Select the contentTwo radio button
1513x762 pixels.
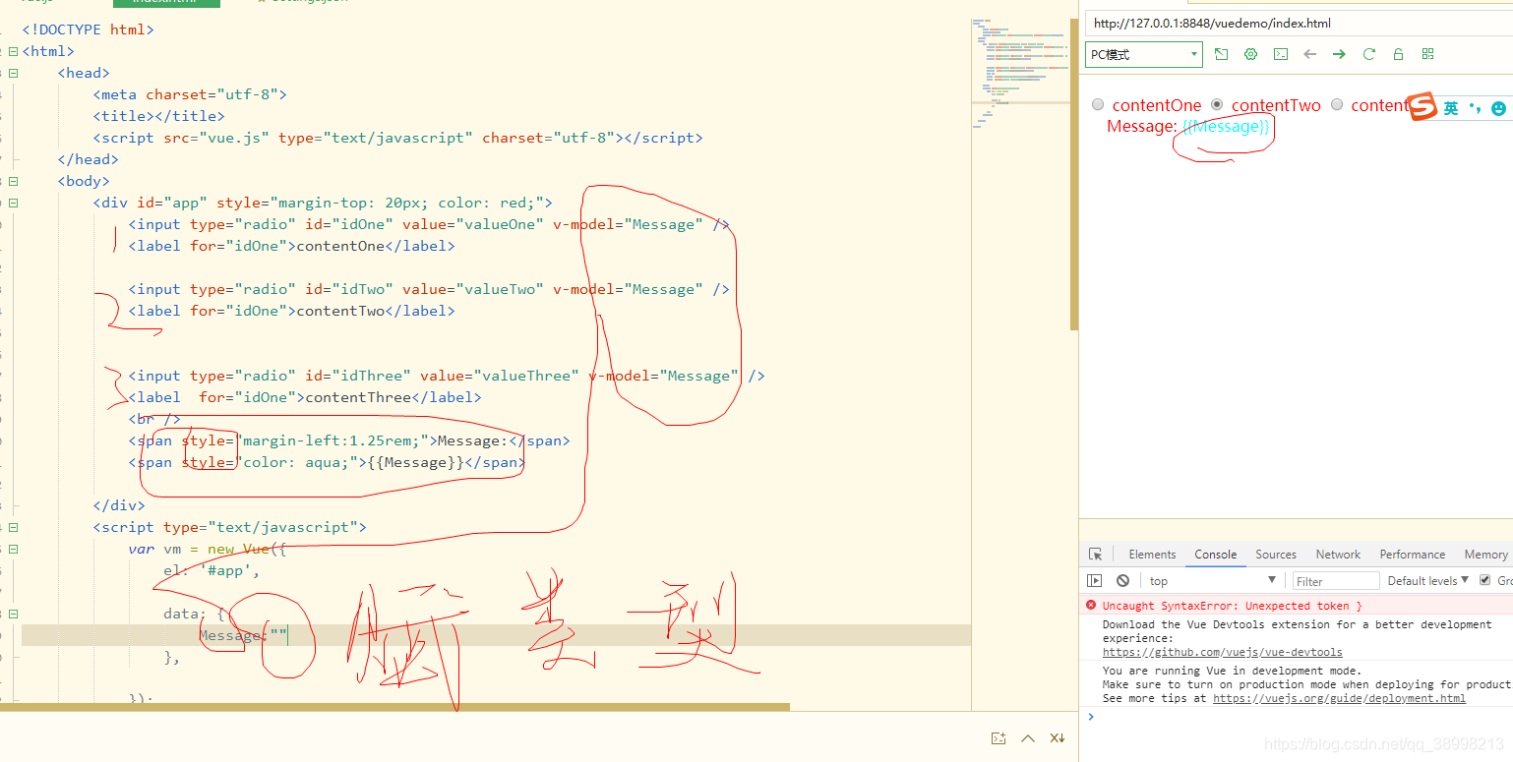pyautogui.click(x=1217, y=104)
